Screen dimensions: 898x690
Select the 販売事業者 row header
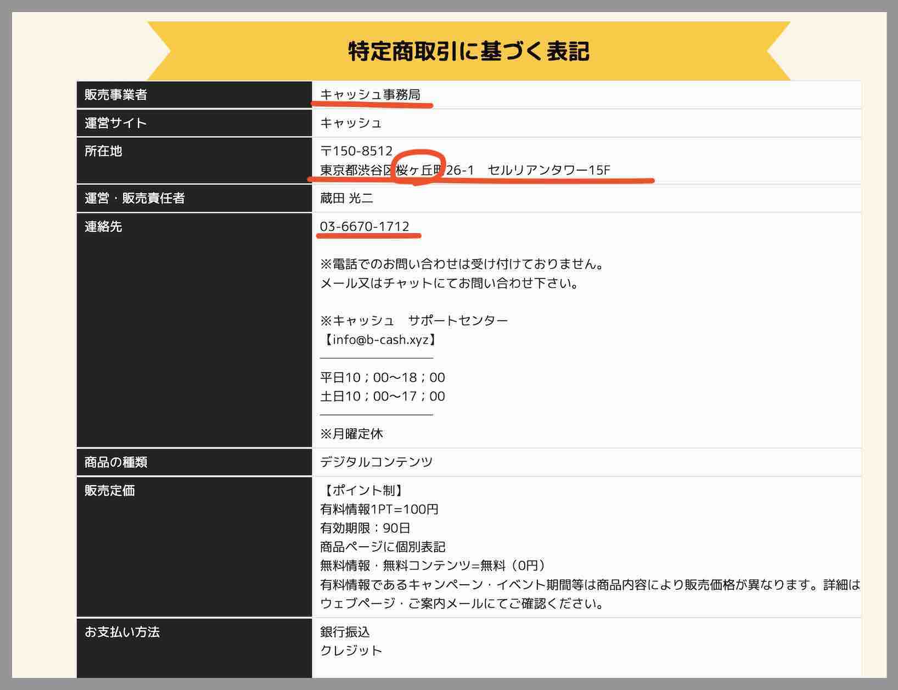click(115, 94)
